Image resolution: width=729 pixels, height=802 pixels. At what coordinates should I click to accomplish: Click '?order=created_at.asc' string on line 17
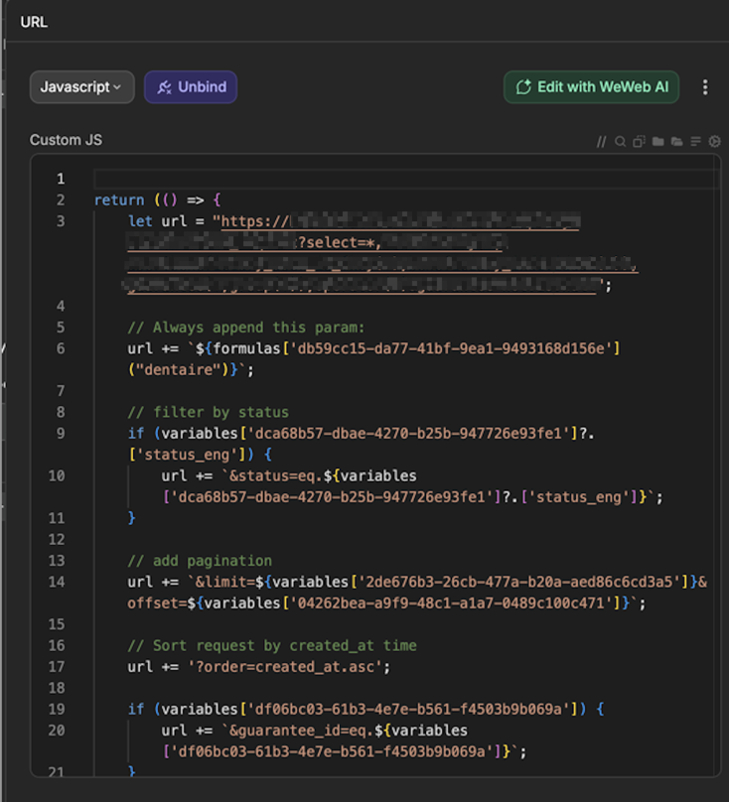click(x=285, y=667)
